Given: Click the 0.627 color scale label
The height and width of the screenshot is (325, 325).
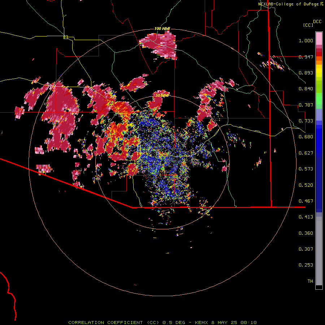Looking at the screenshot, I should tap(306, 153).
